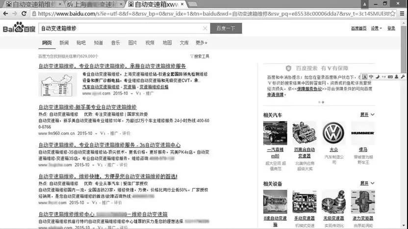The image size is (408, 229).
Task: Open the IME wrench settings icon
Action: 403,76
